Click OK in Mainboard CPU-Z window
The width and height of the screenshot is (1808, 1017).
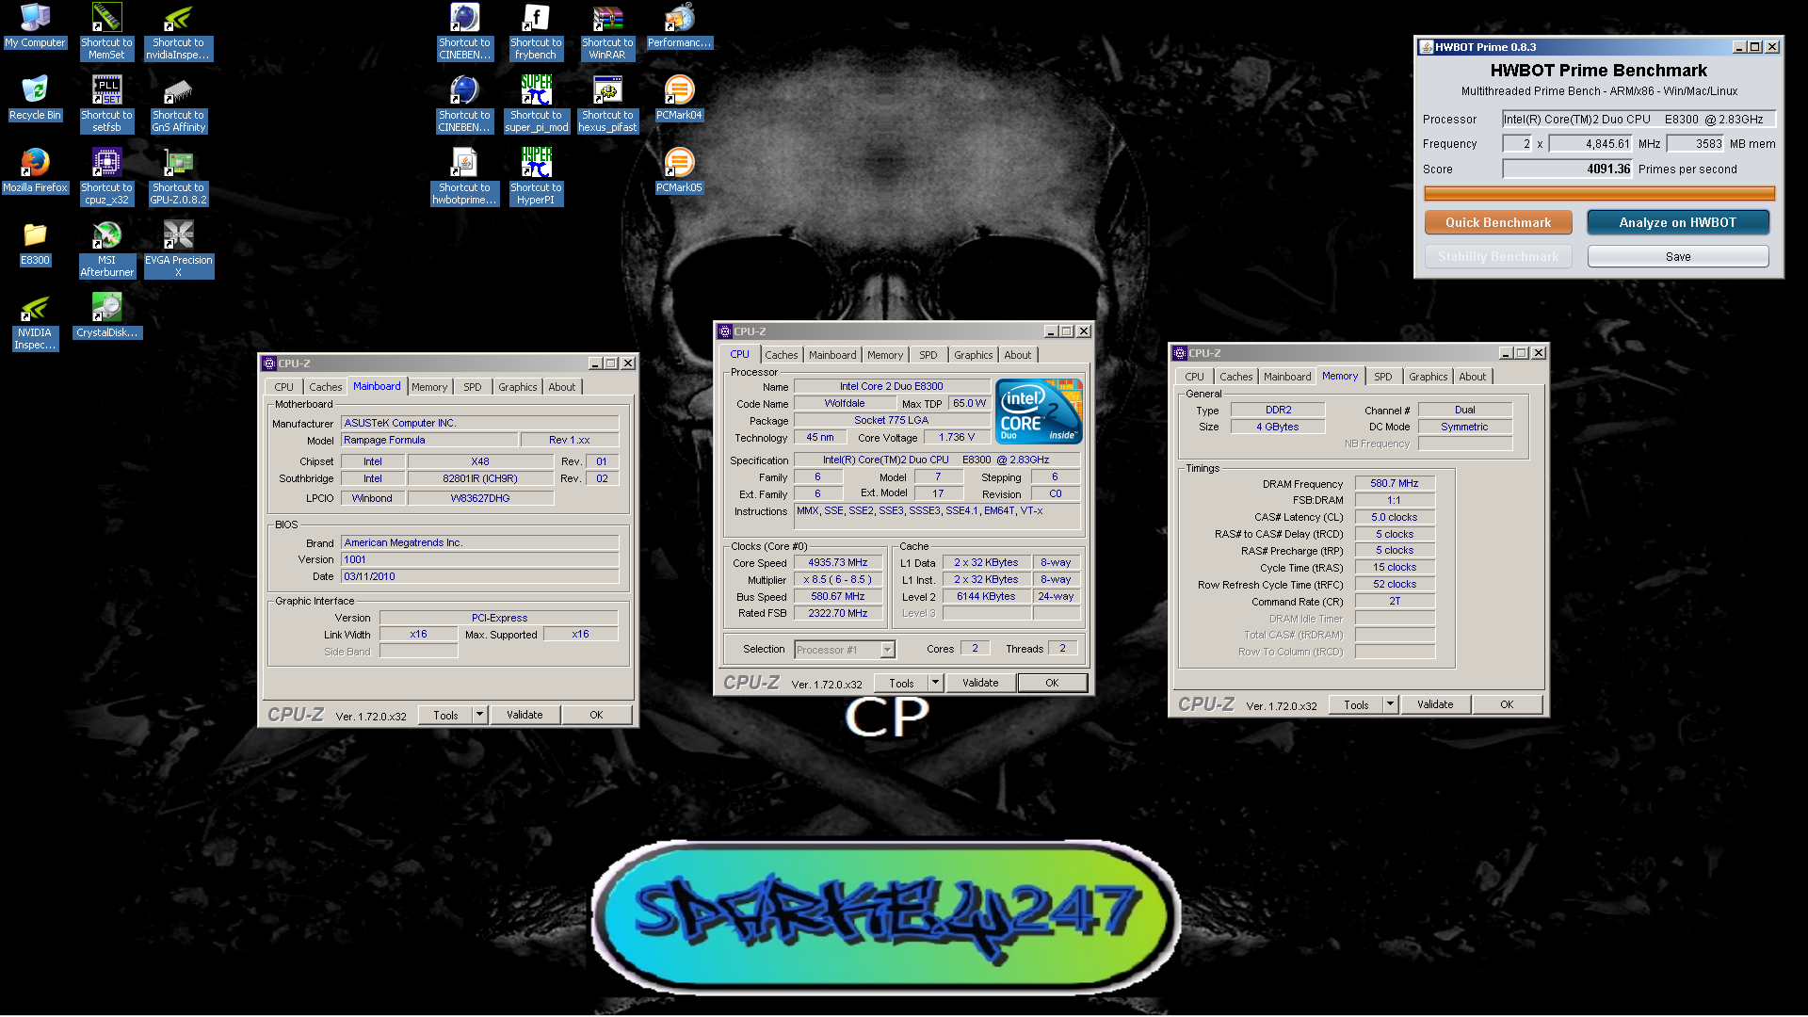[596, 715]
